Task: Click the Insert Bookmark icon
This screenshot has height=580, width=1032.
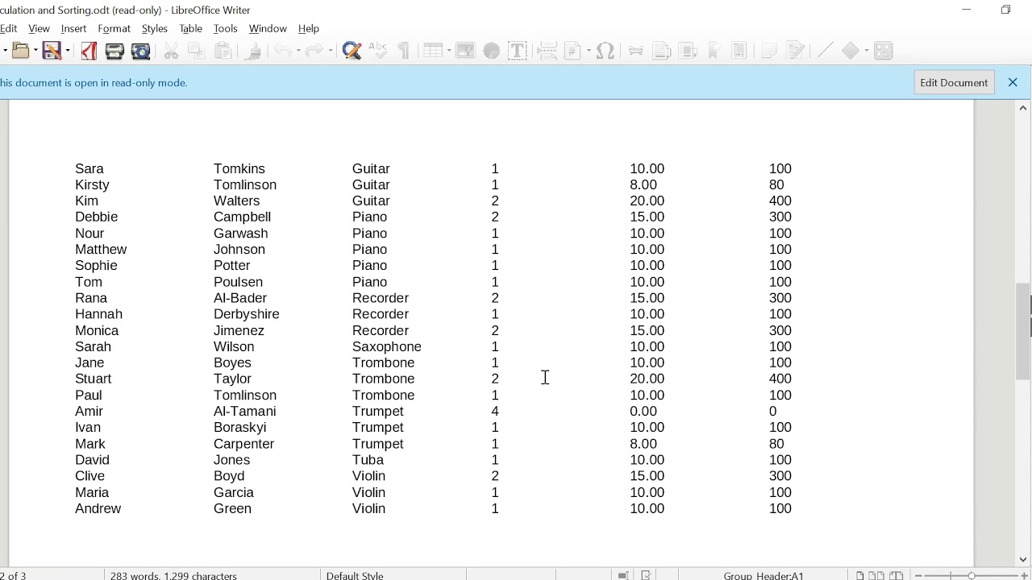Action: click(x=714, y=51)
